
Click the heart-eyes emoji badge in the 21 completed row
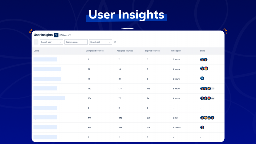[206, 68]
